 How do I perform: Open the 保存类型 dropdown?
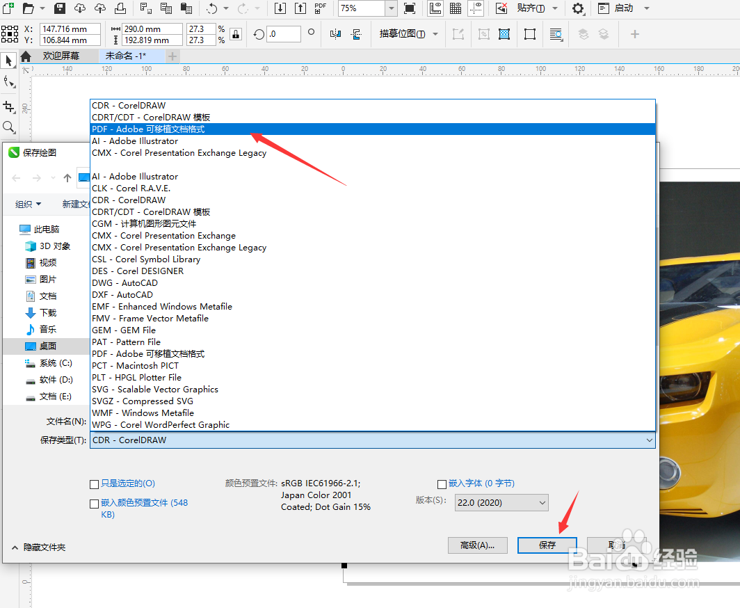372,440
